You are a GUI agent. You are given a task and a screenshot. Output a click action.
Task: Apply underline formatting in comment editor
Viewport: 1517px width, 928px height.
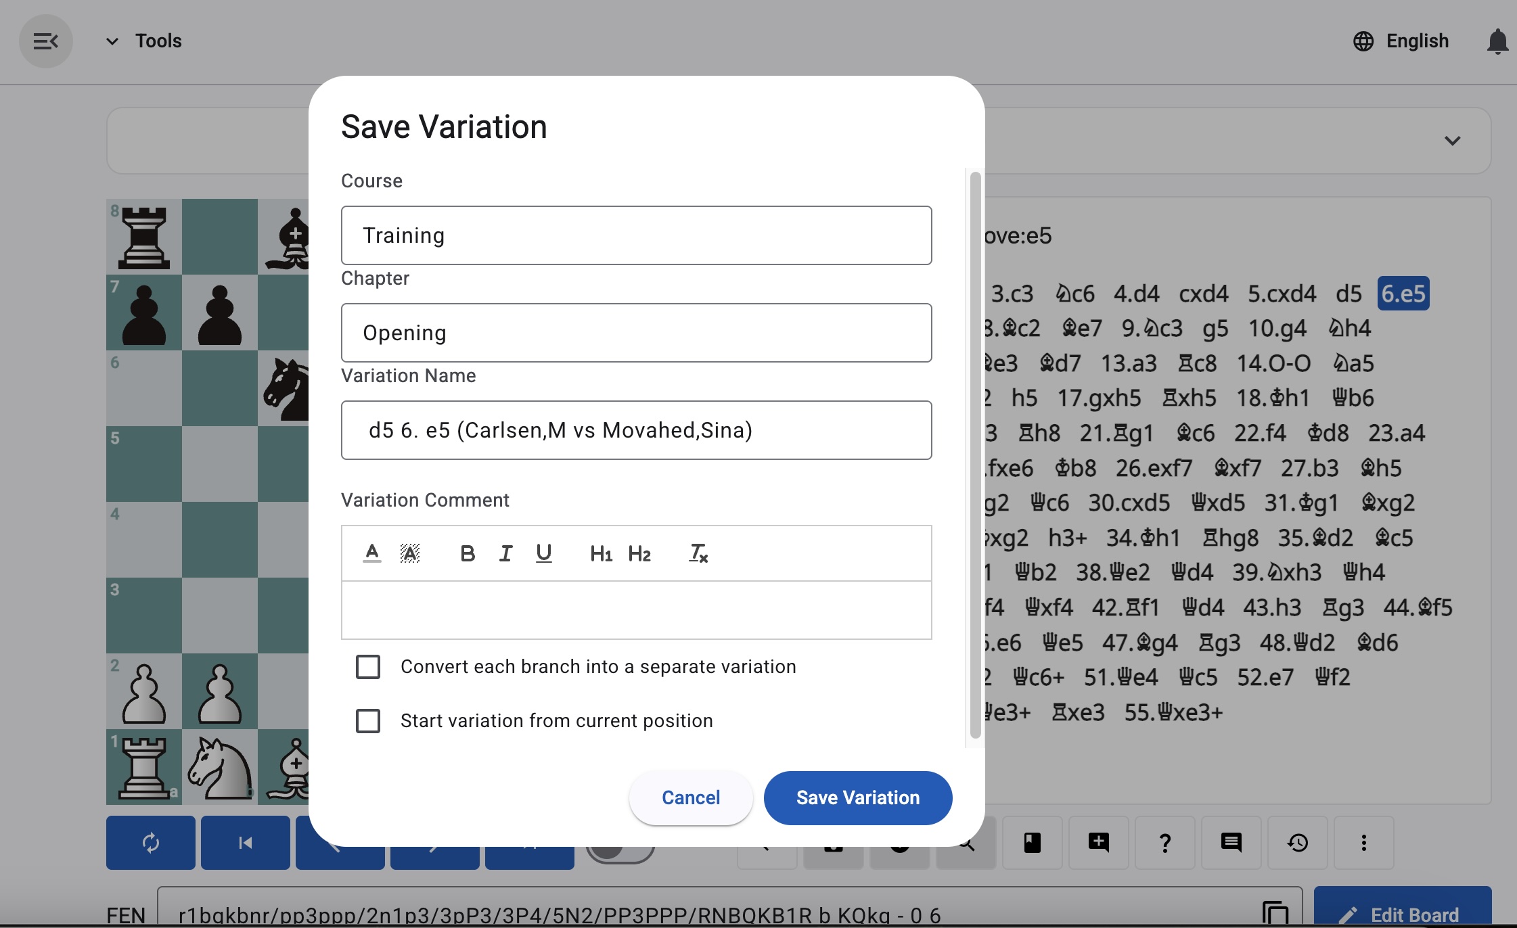tap(544, 553)
